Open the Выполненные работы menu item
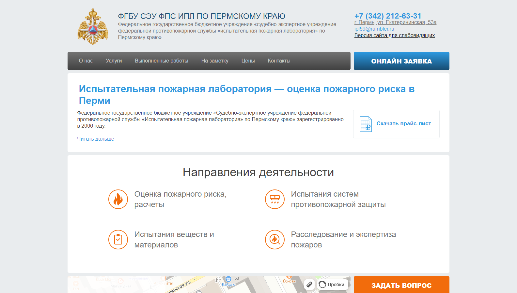Image resolution: width=517 pixels, height=293 pixels. (162, 61)
